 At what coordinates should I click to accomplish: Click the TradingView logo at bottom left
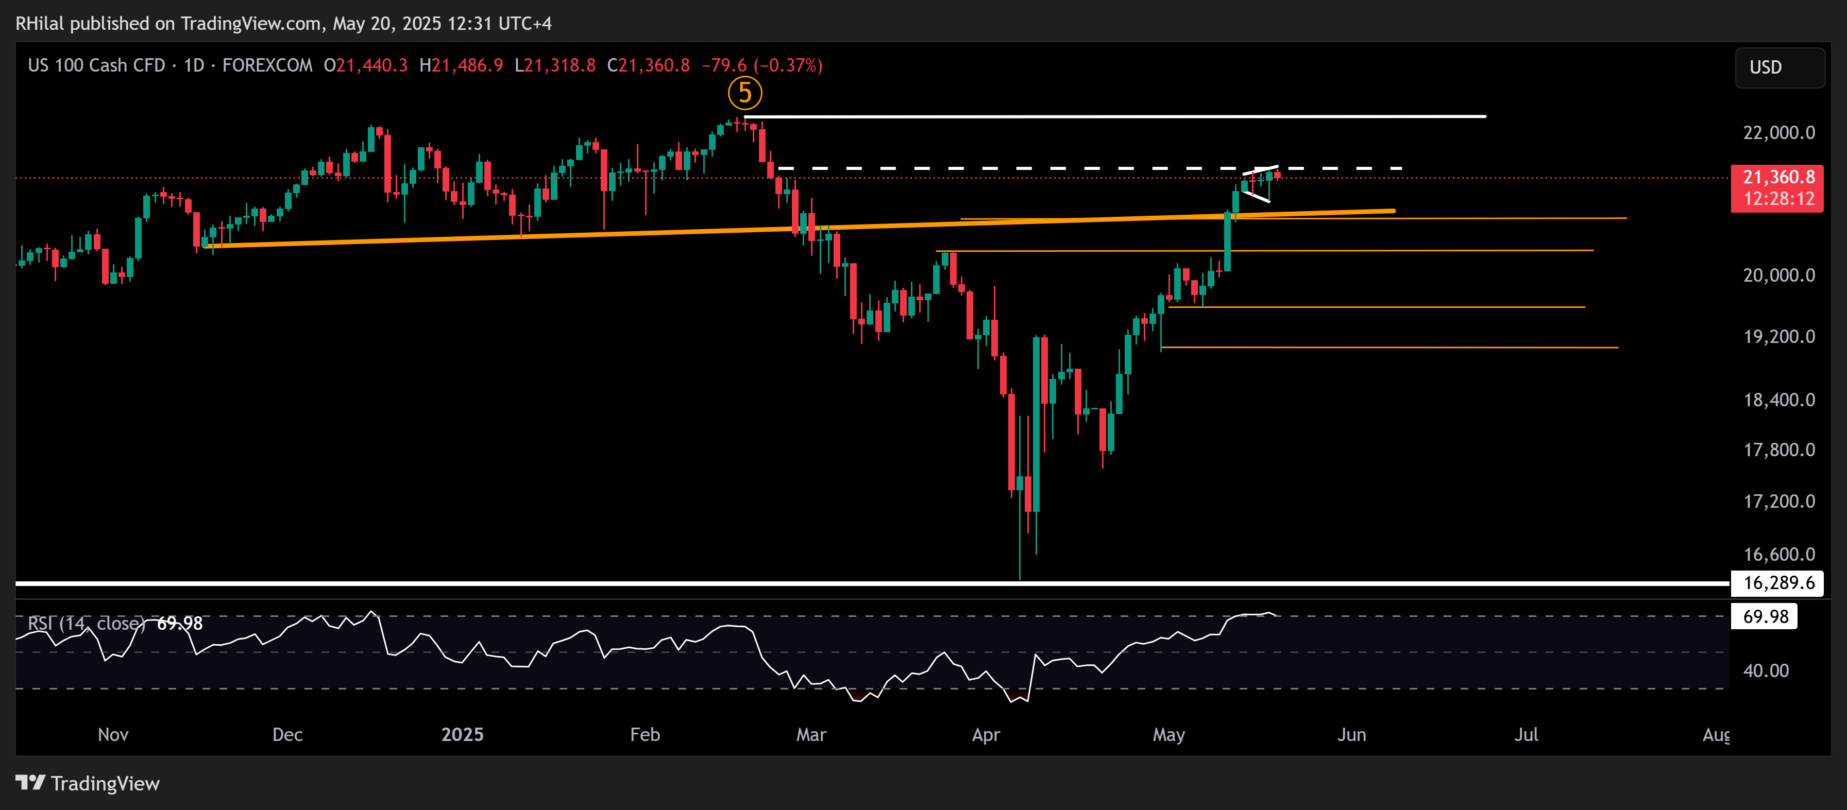pyautogui.click(x=88, y=783)
